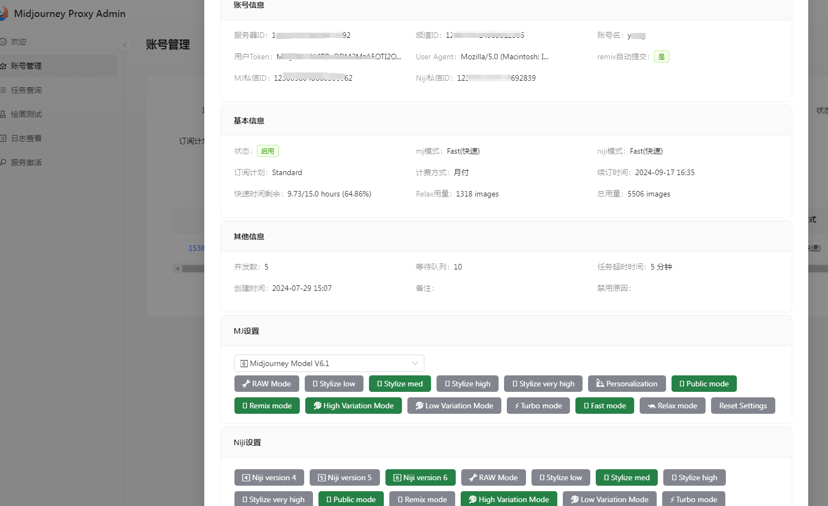This screenshot has width=828, height=506.
Task: Click the 并发数 value '5'
Action: [266, 267]
